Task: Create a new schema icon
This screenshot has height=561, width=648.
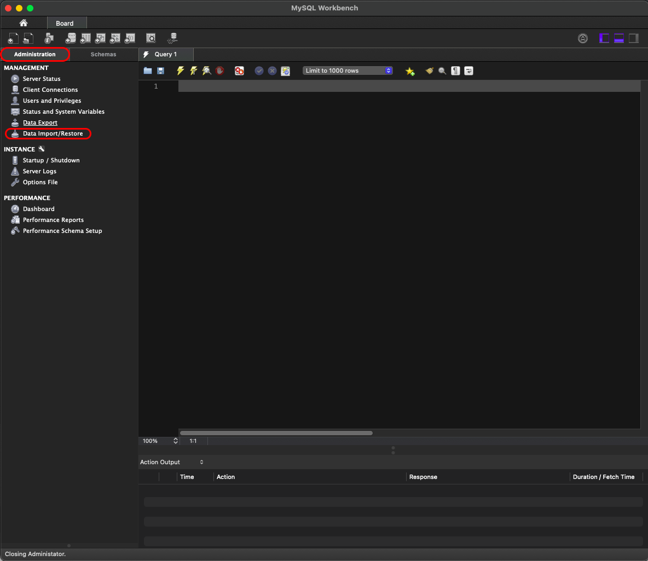Action: [x=71, y=38]
